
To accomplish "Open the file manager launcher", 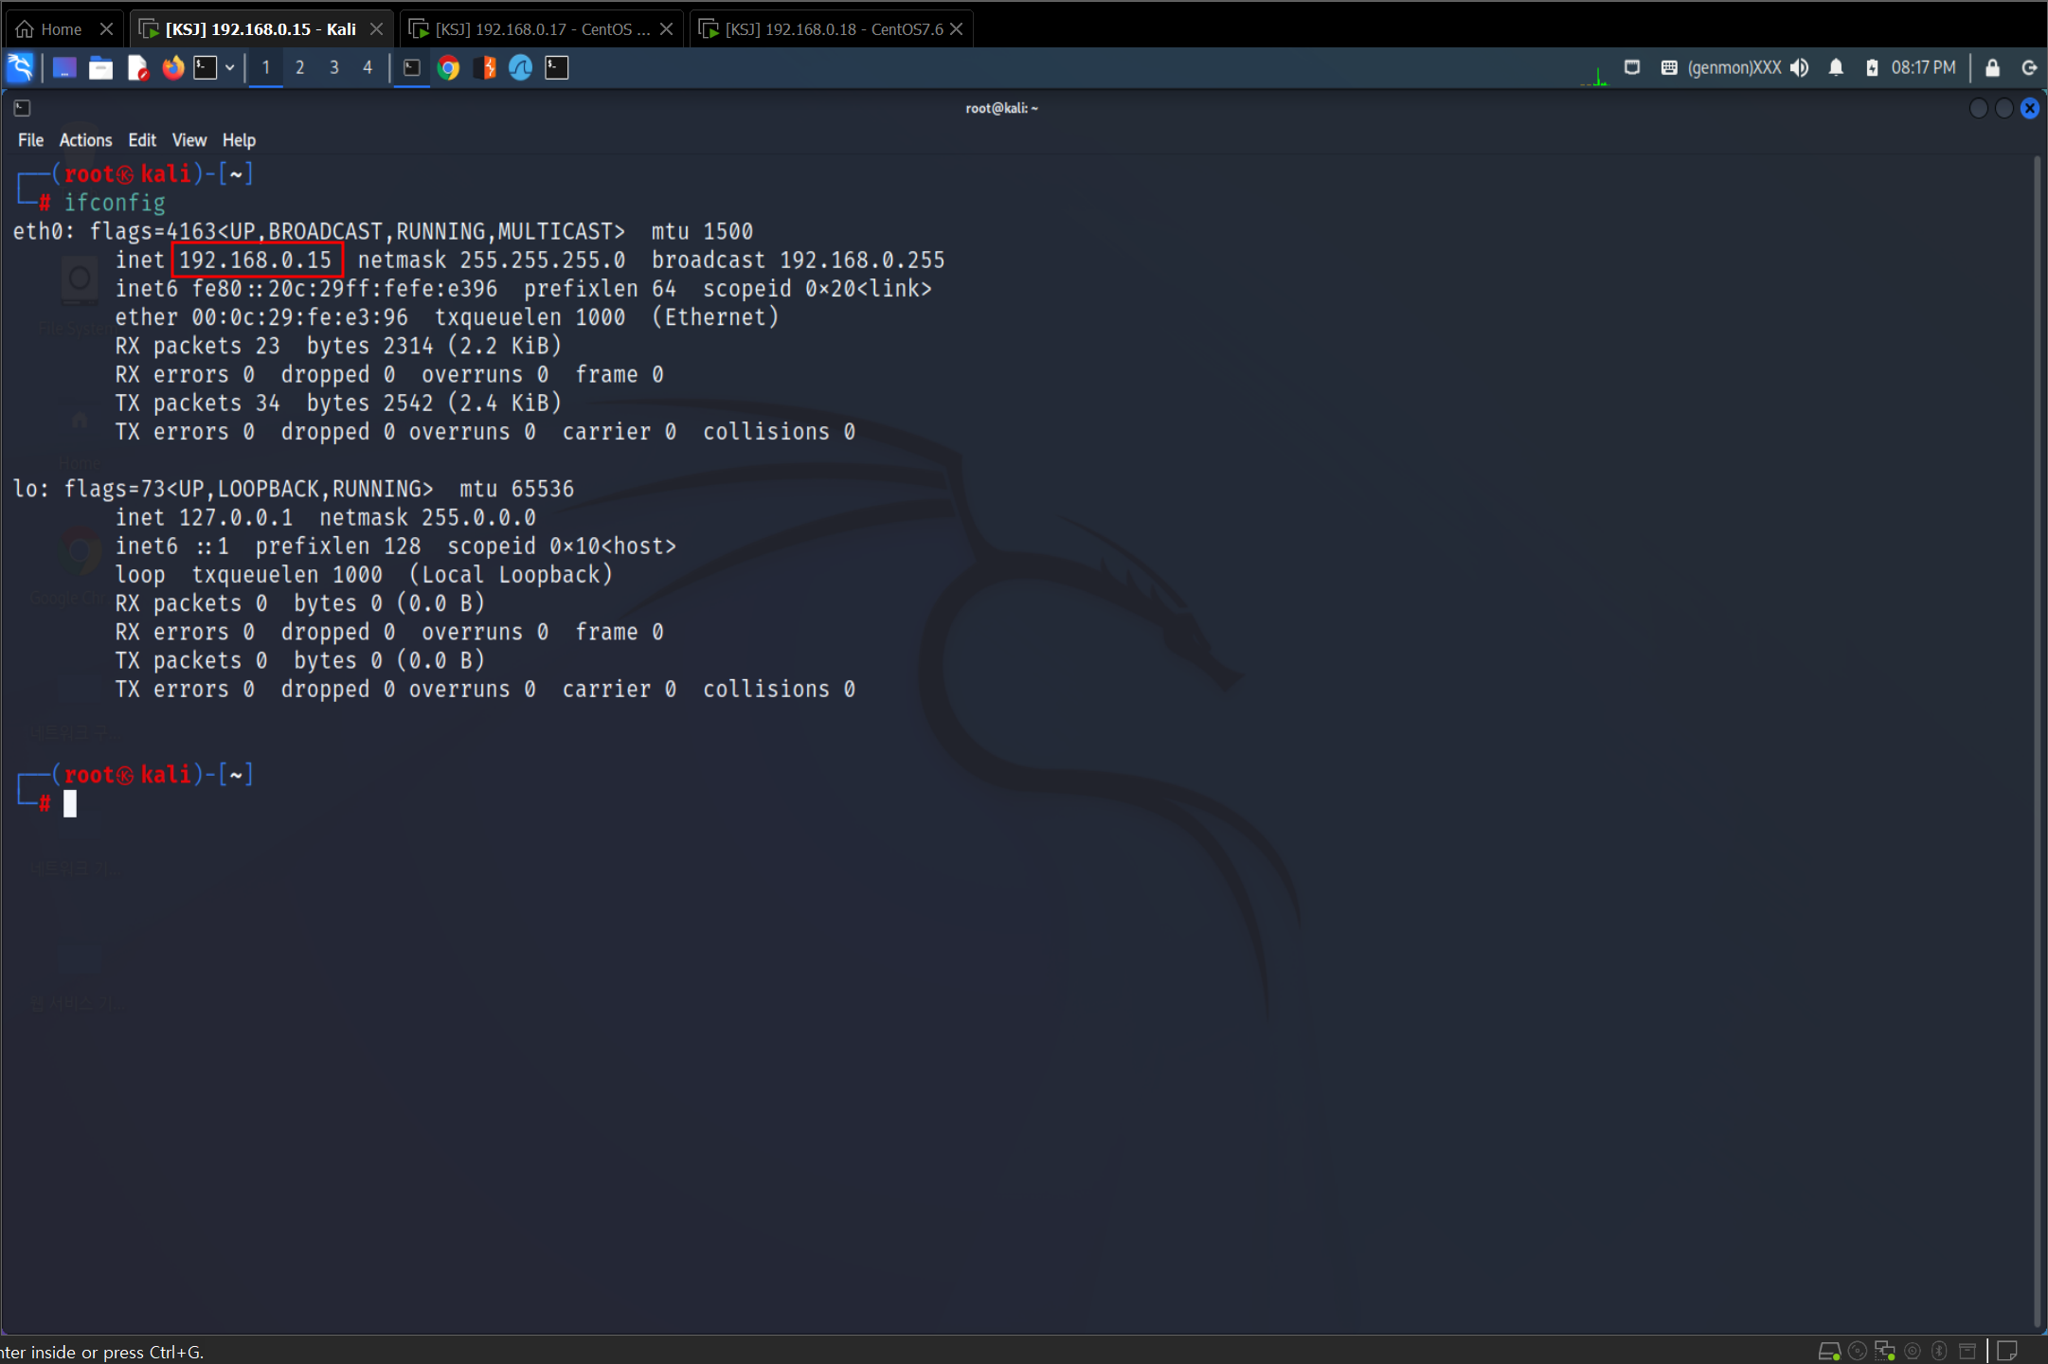I will 100,67.
